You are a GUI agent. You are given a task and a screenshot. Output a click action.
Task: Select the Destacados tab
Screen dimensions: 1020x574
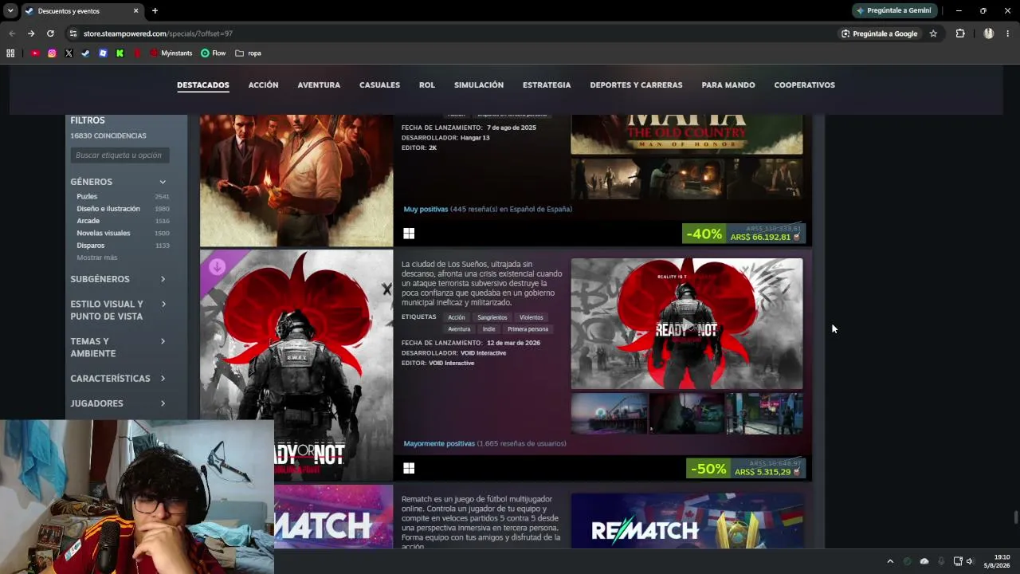click(203, 85)
